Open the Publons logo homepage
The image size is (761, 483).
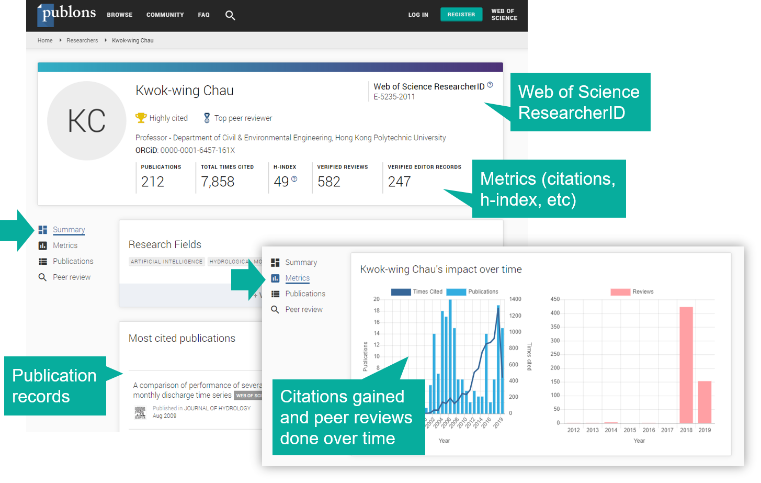coord(66,14)
